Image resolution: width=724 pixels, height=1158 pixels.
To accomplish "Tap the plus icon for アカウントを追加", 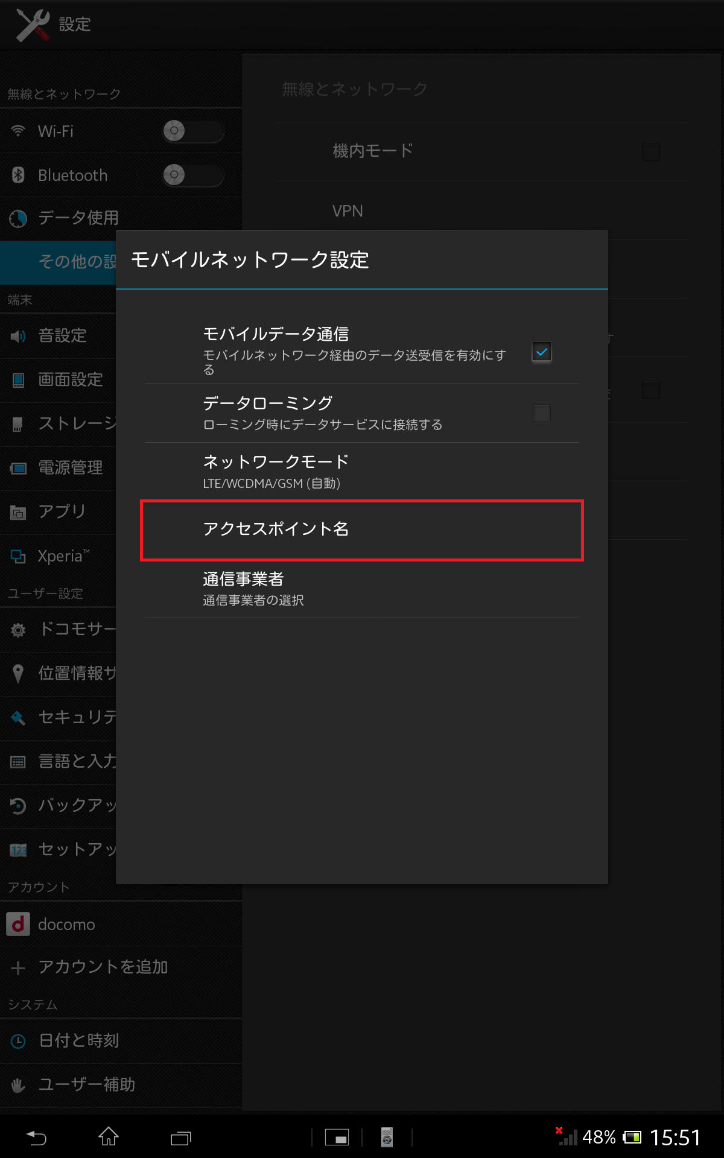I will tap(18, 967).
